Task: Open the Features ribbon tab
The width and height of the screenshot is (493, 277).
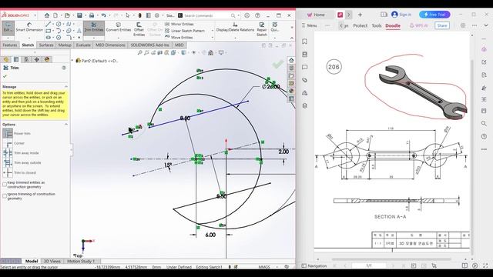Action: pos(10,45)
